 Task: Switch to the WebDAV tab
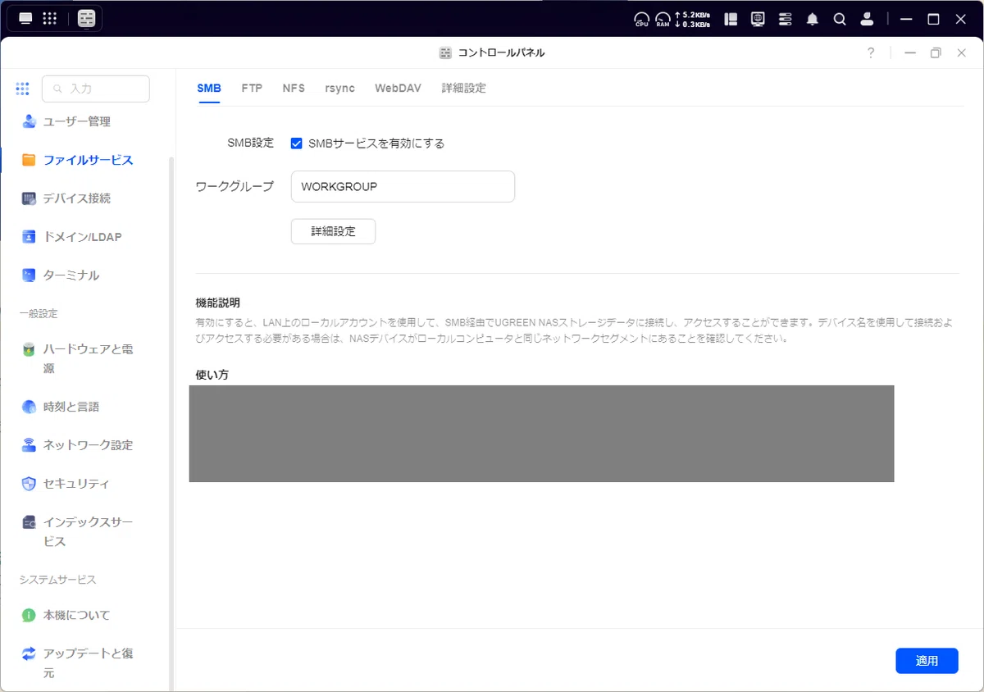[x=398, y=89]
